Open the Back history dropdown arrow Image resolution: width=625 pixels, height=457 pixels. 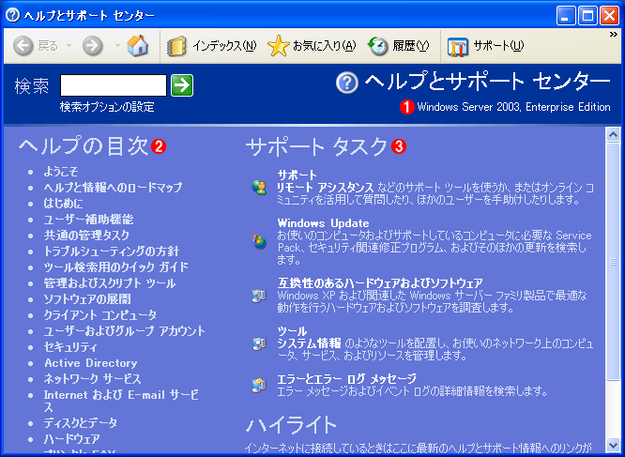(x=69, y=46)
